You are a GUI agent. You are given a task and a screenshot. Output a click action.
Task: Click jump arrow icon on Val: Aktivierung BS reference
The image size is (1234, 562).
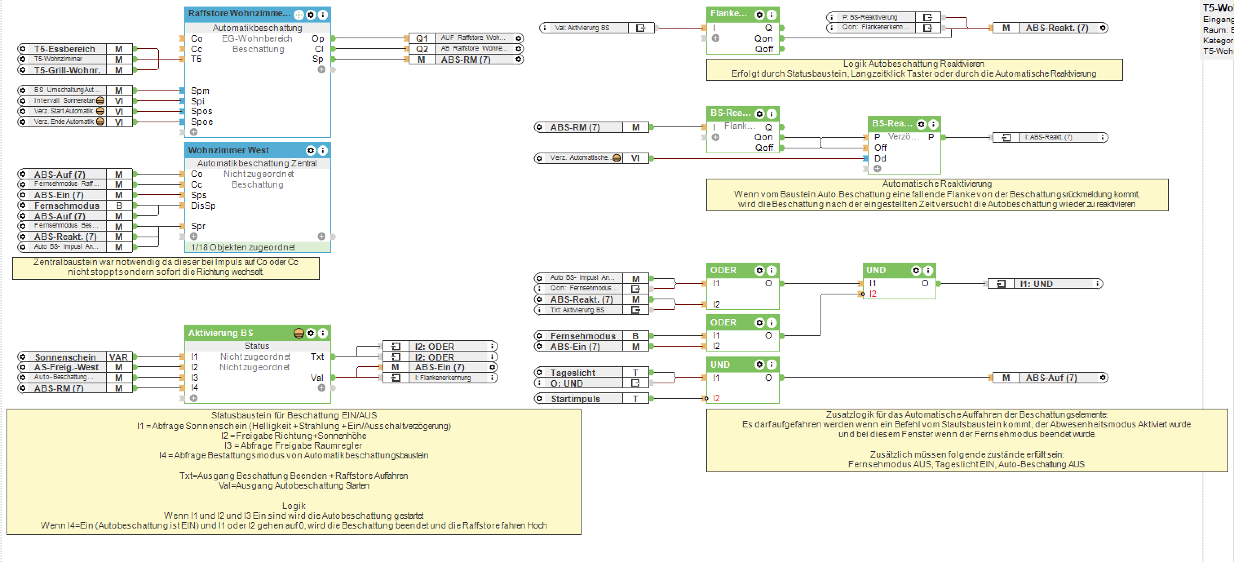pos(641,28)
